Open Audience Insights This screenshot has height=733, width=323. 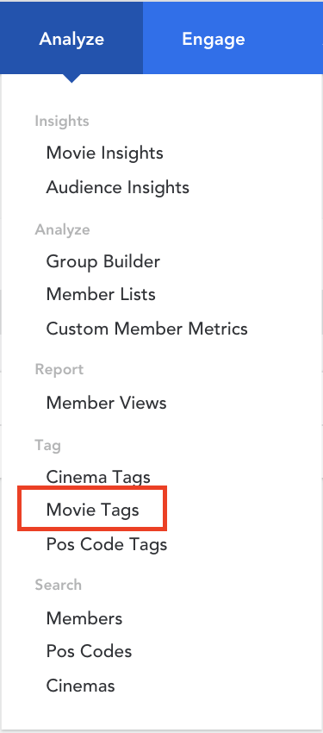[118, 187]
